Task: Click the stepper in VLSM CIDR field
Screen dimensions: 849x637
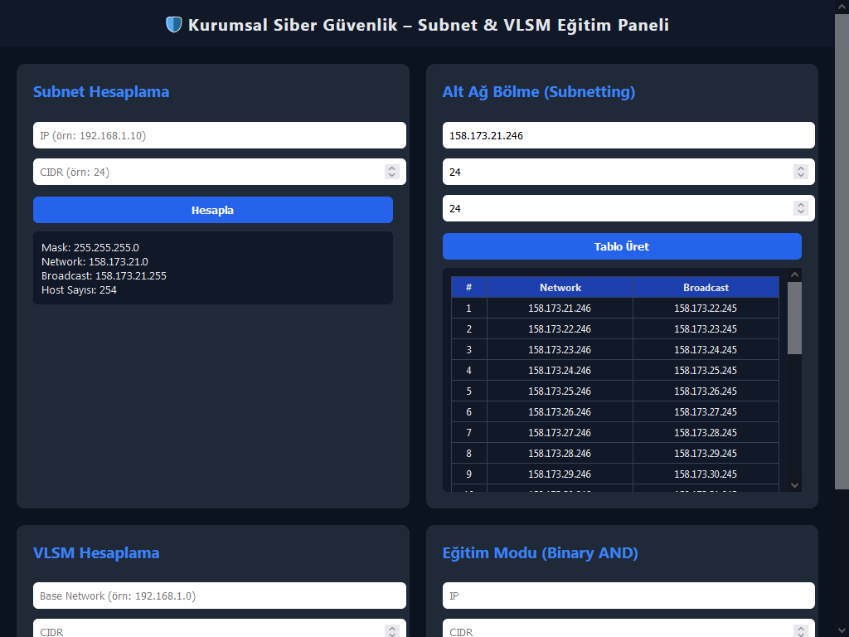Action: click(392, 631)
